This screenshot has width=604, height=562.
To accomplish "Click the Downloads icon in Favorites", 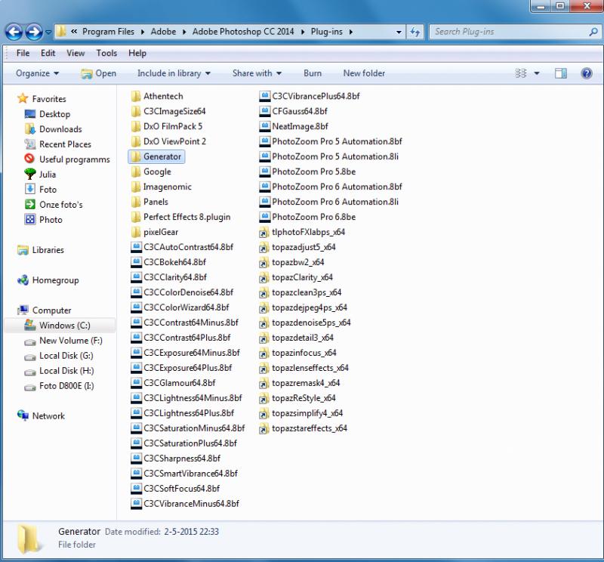I will tap(30, 129).
